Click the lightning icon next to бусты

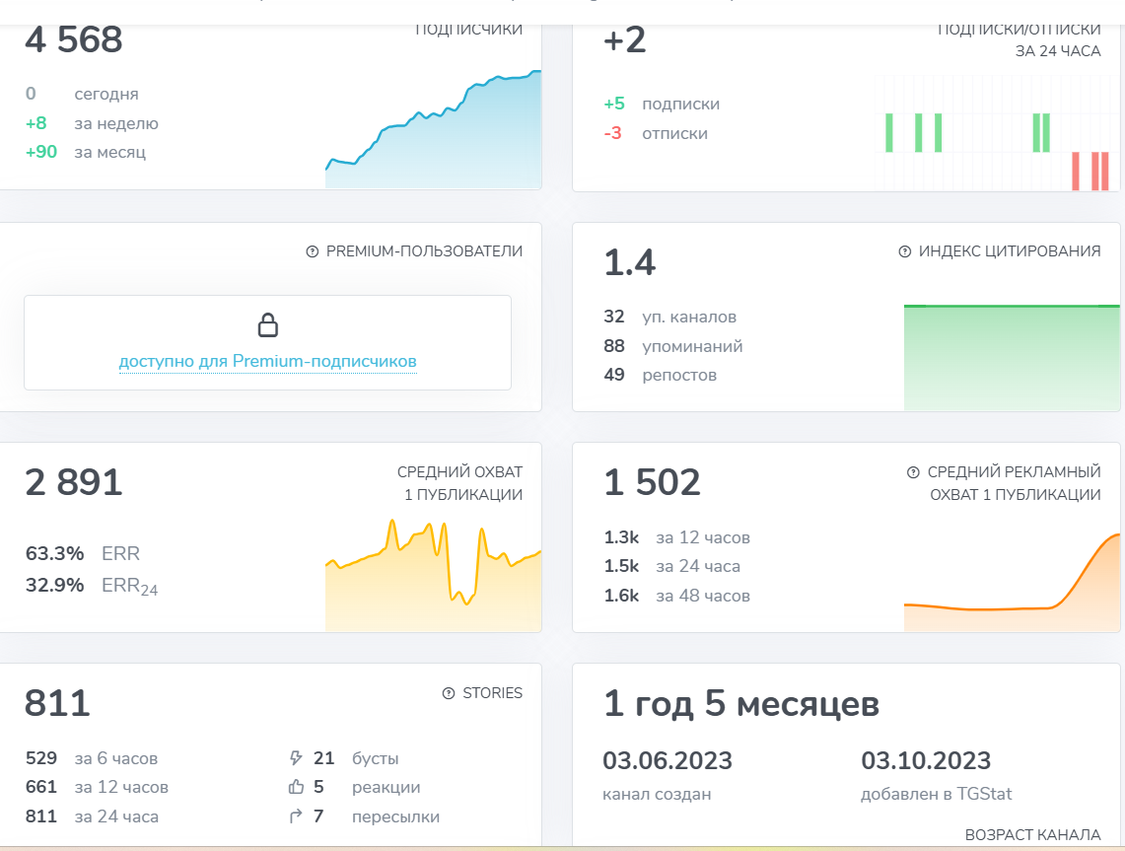[x=295, y=758]
